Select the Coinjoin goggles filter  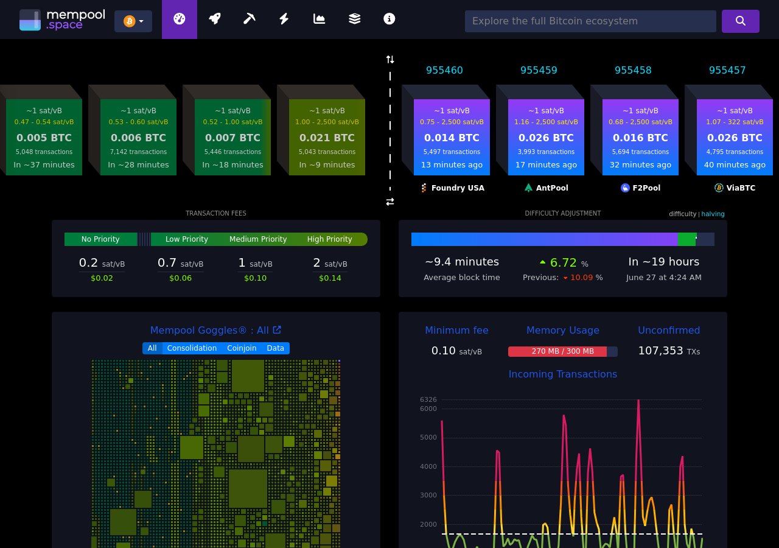(242, 348)
